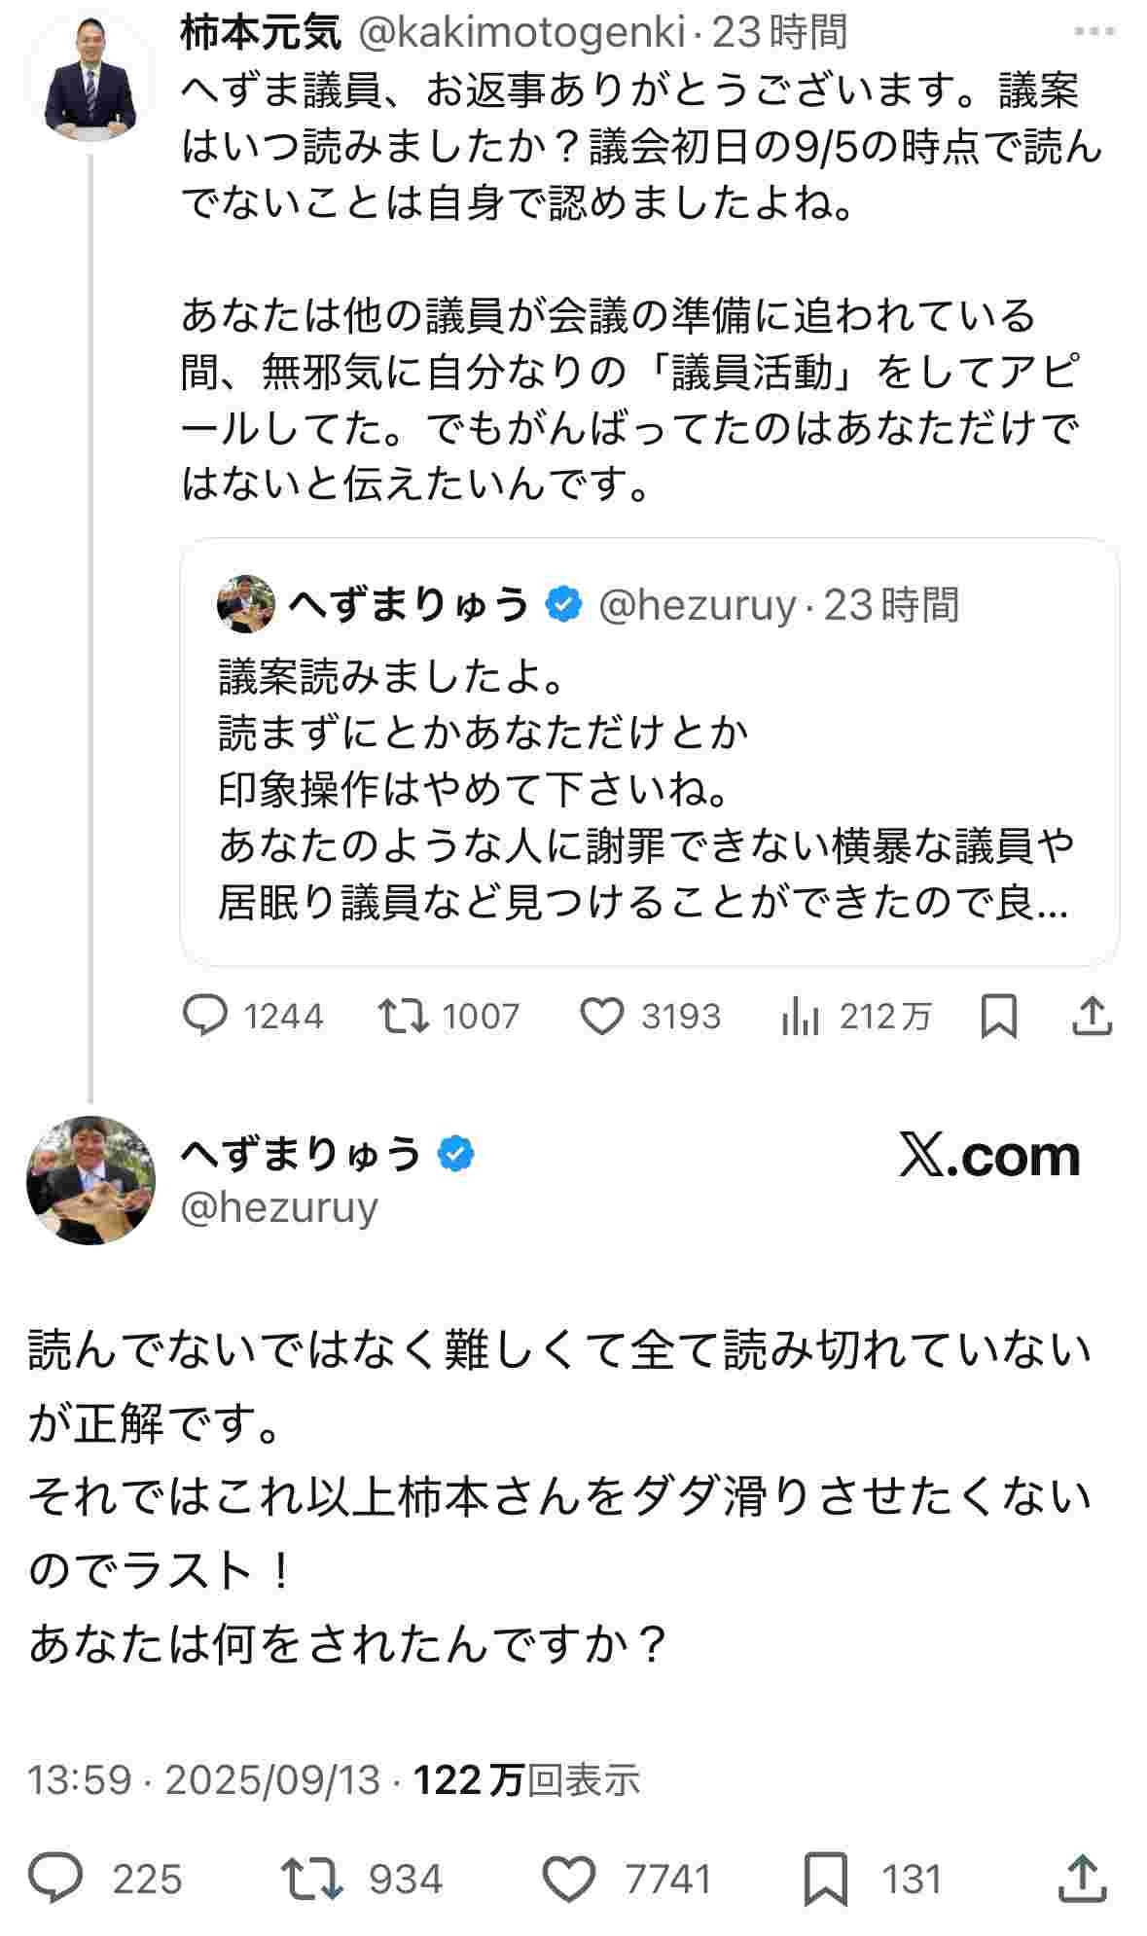Retweet the 柿本元気 post with 1007 reposts
The image size is (1147, 1936).
(x=404, y=1017)
